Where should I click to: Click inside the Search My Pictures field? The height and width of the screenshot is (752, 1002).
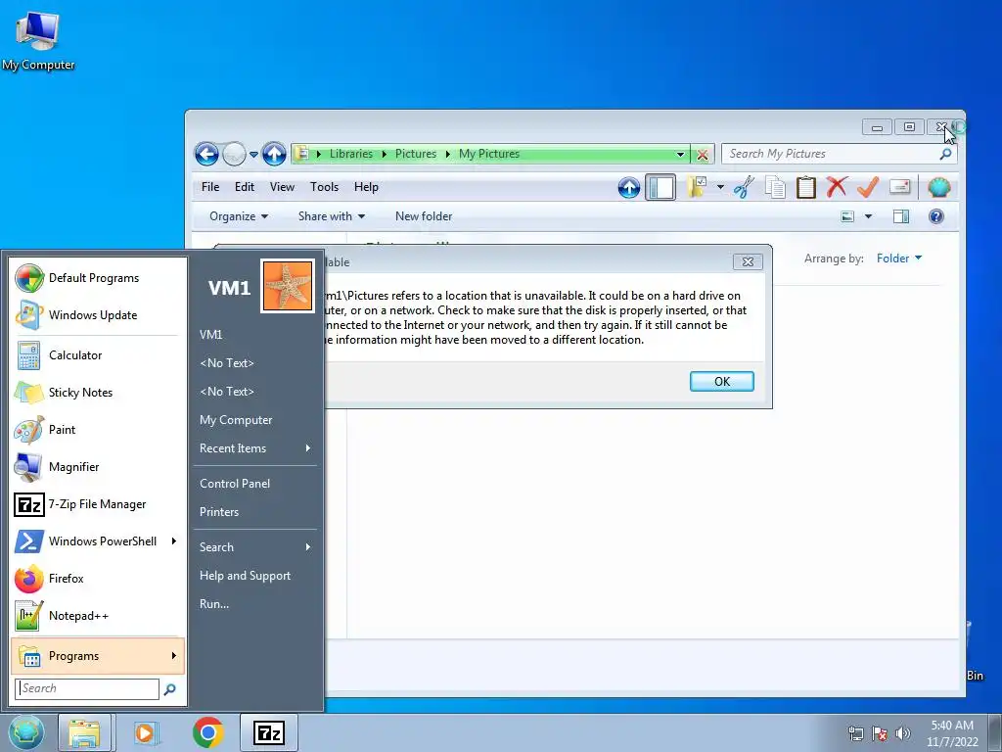coord(831,154)
